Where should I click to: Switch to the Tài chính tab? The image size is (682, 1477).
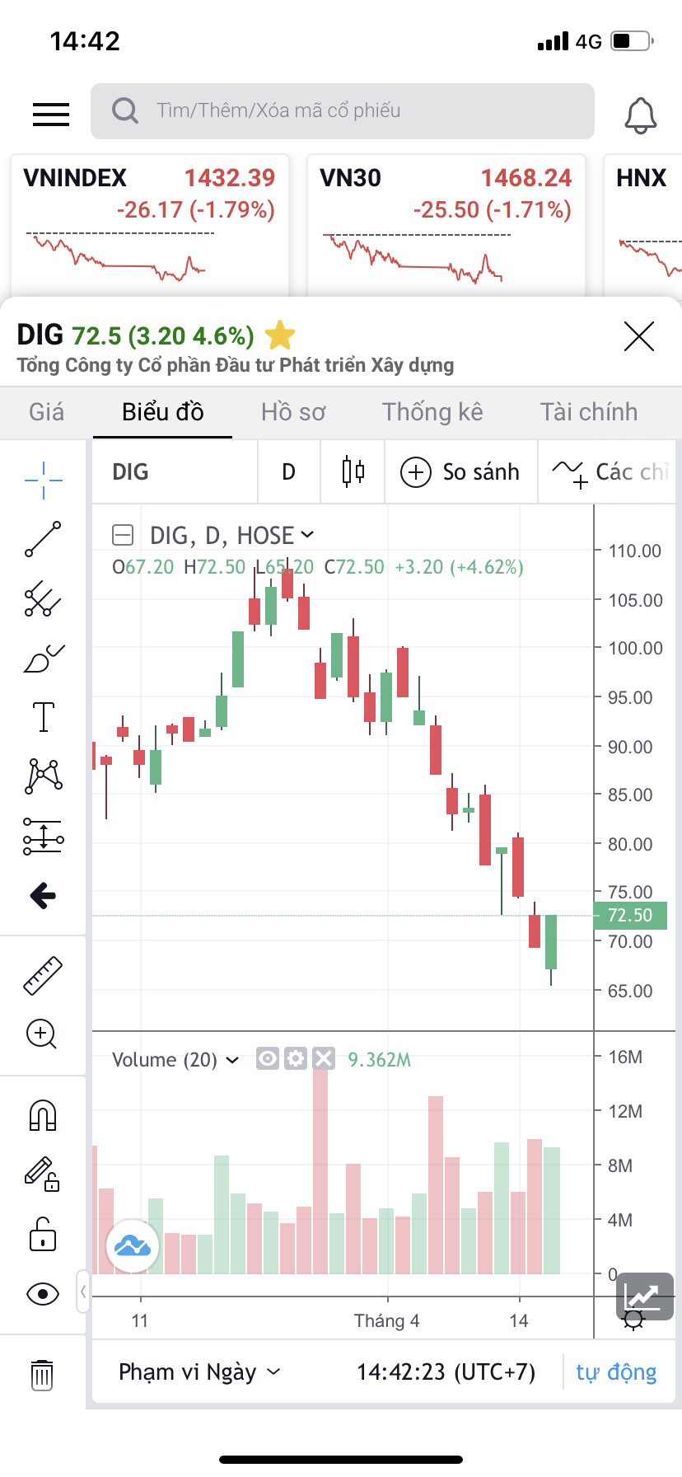[588, 412]
